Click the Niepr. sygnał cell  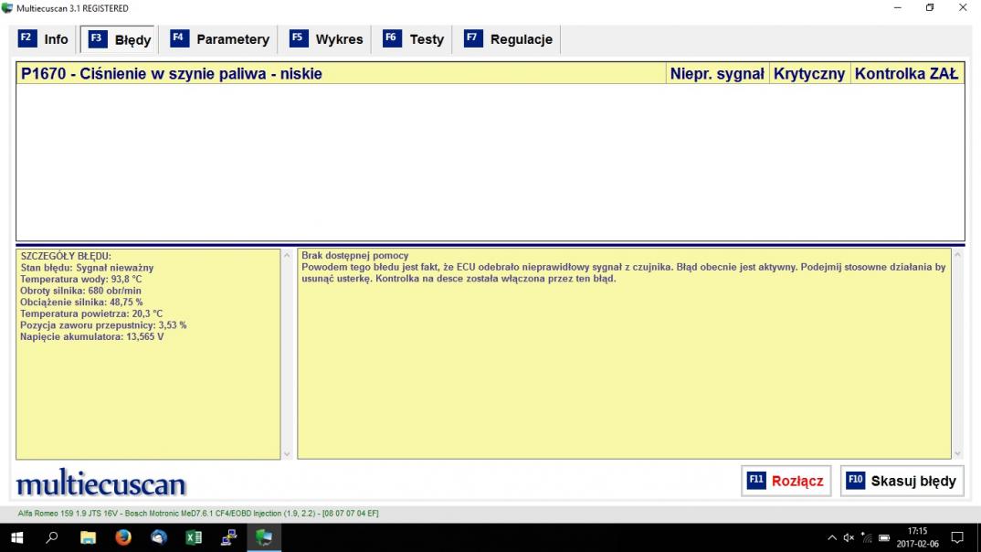point(717,74)
